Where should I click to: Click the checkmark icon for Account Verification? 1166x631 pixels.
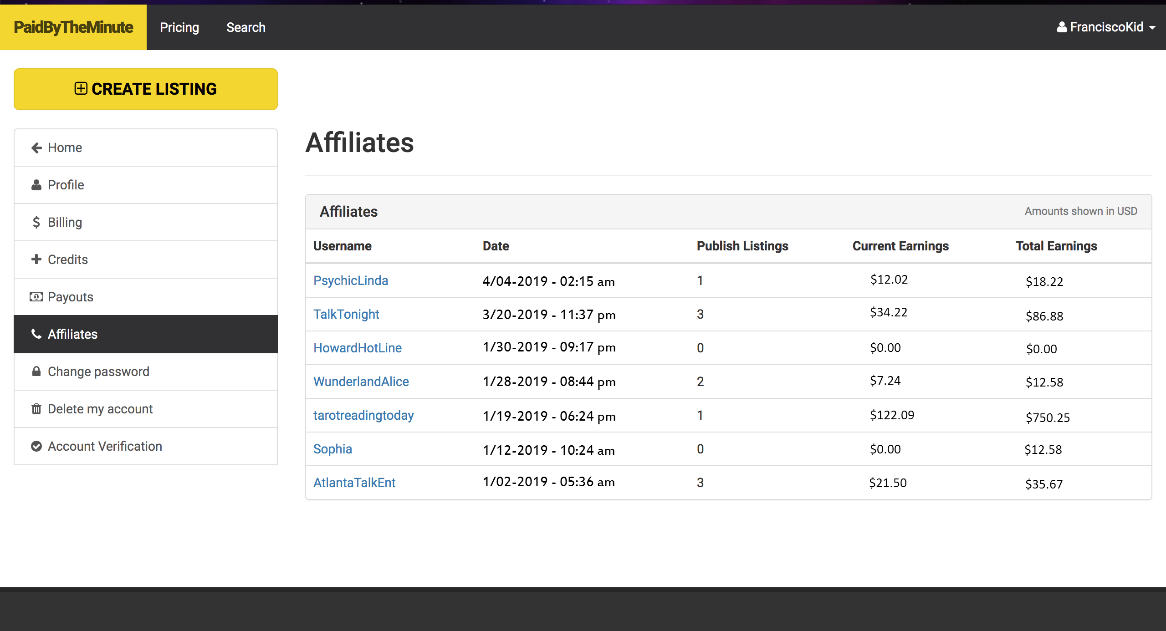point(36,446)
